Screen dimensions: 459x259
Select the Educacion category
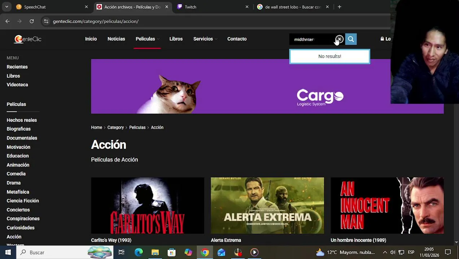point(18,156)
